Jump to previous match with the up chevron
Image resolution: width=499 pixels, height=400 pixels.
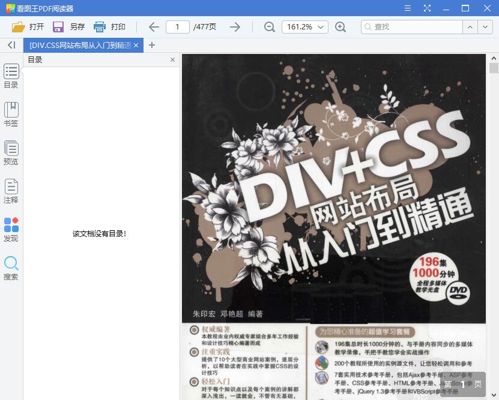tap(470, 26)
